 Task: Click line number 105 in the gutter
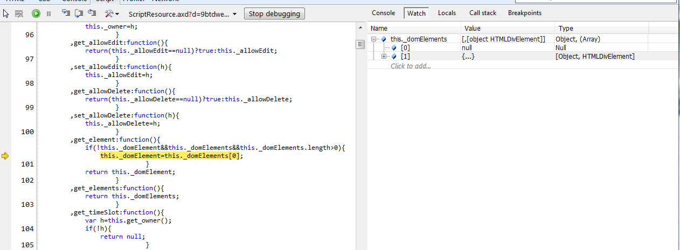pos(26,245)
